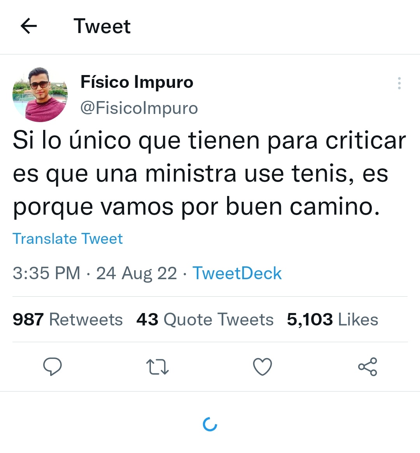
Task: Retweet using the arrows icon
Action: point(157,367)
